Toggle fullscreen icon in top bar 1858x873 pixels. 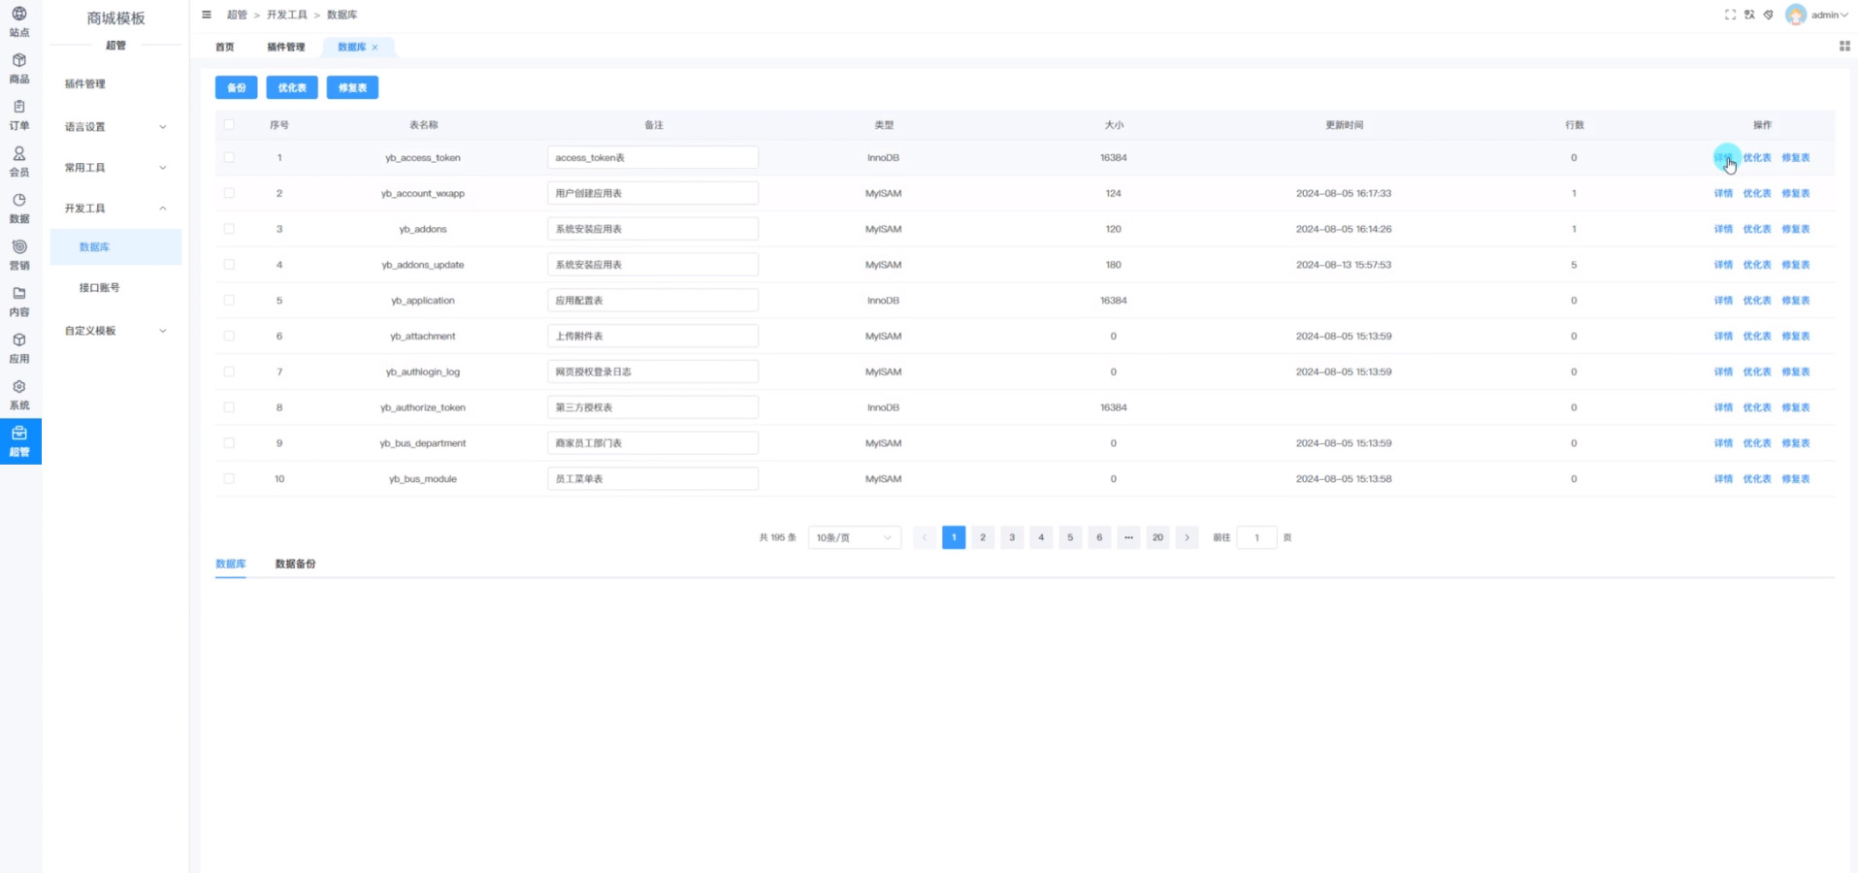coord(1730,15)
